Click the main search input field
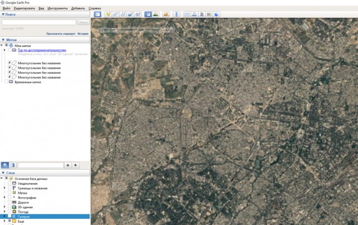The height and width of the screenshot is (225, 358). coord(39,22)
